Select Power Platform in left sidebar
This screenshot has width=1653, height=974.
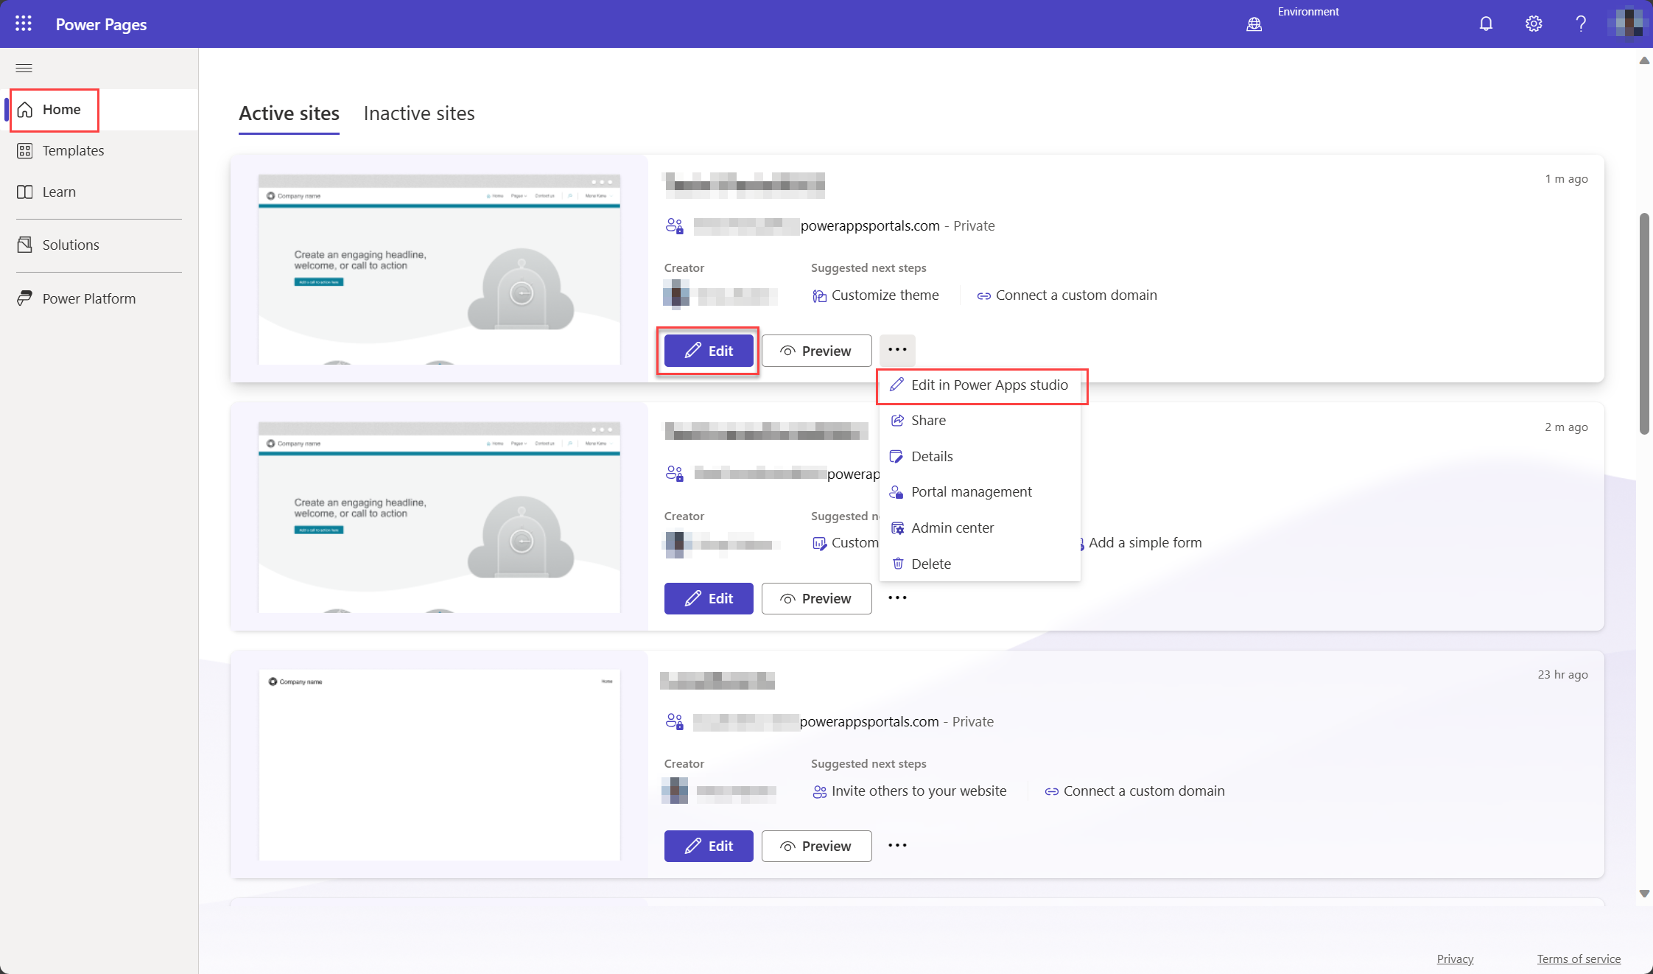(x=89, y=297)
